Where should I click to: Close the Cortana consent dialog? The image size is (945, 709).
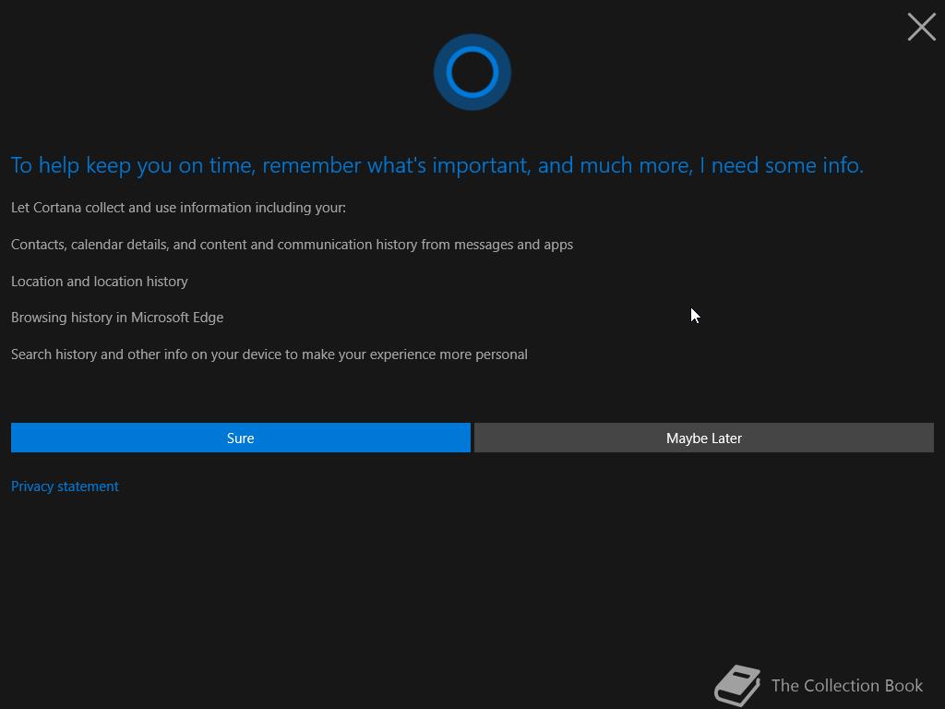(922, 27)
